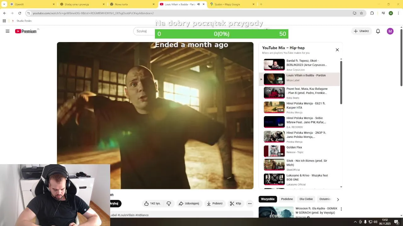Open the network tray icon
The image size is (403, 226).
(x=370, y=222)
